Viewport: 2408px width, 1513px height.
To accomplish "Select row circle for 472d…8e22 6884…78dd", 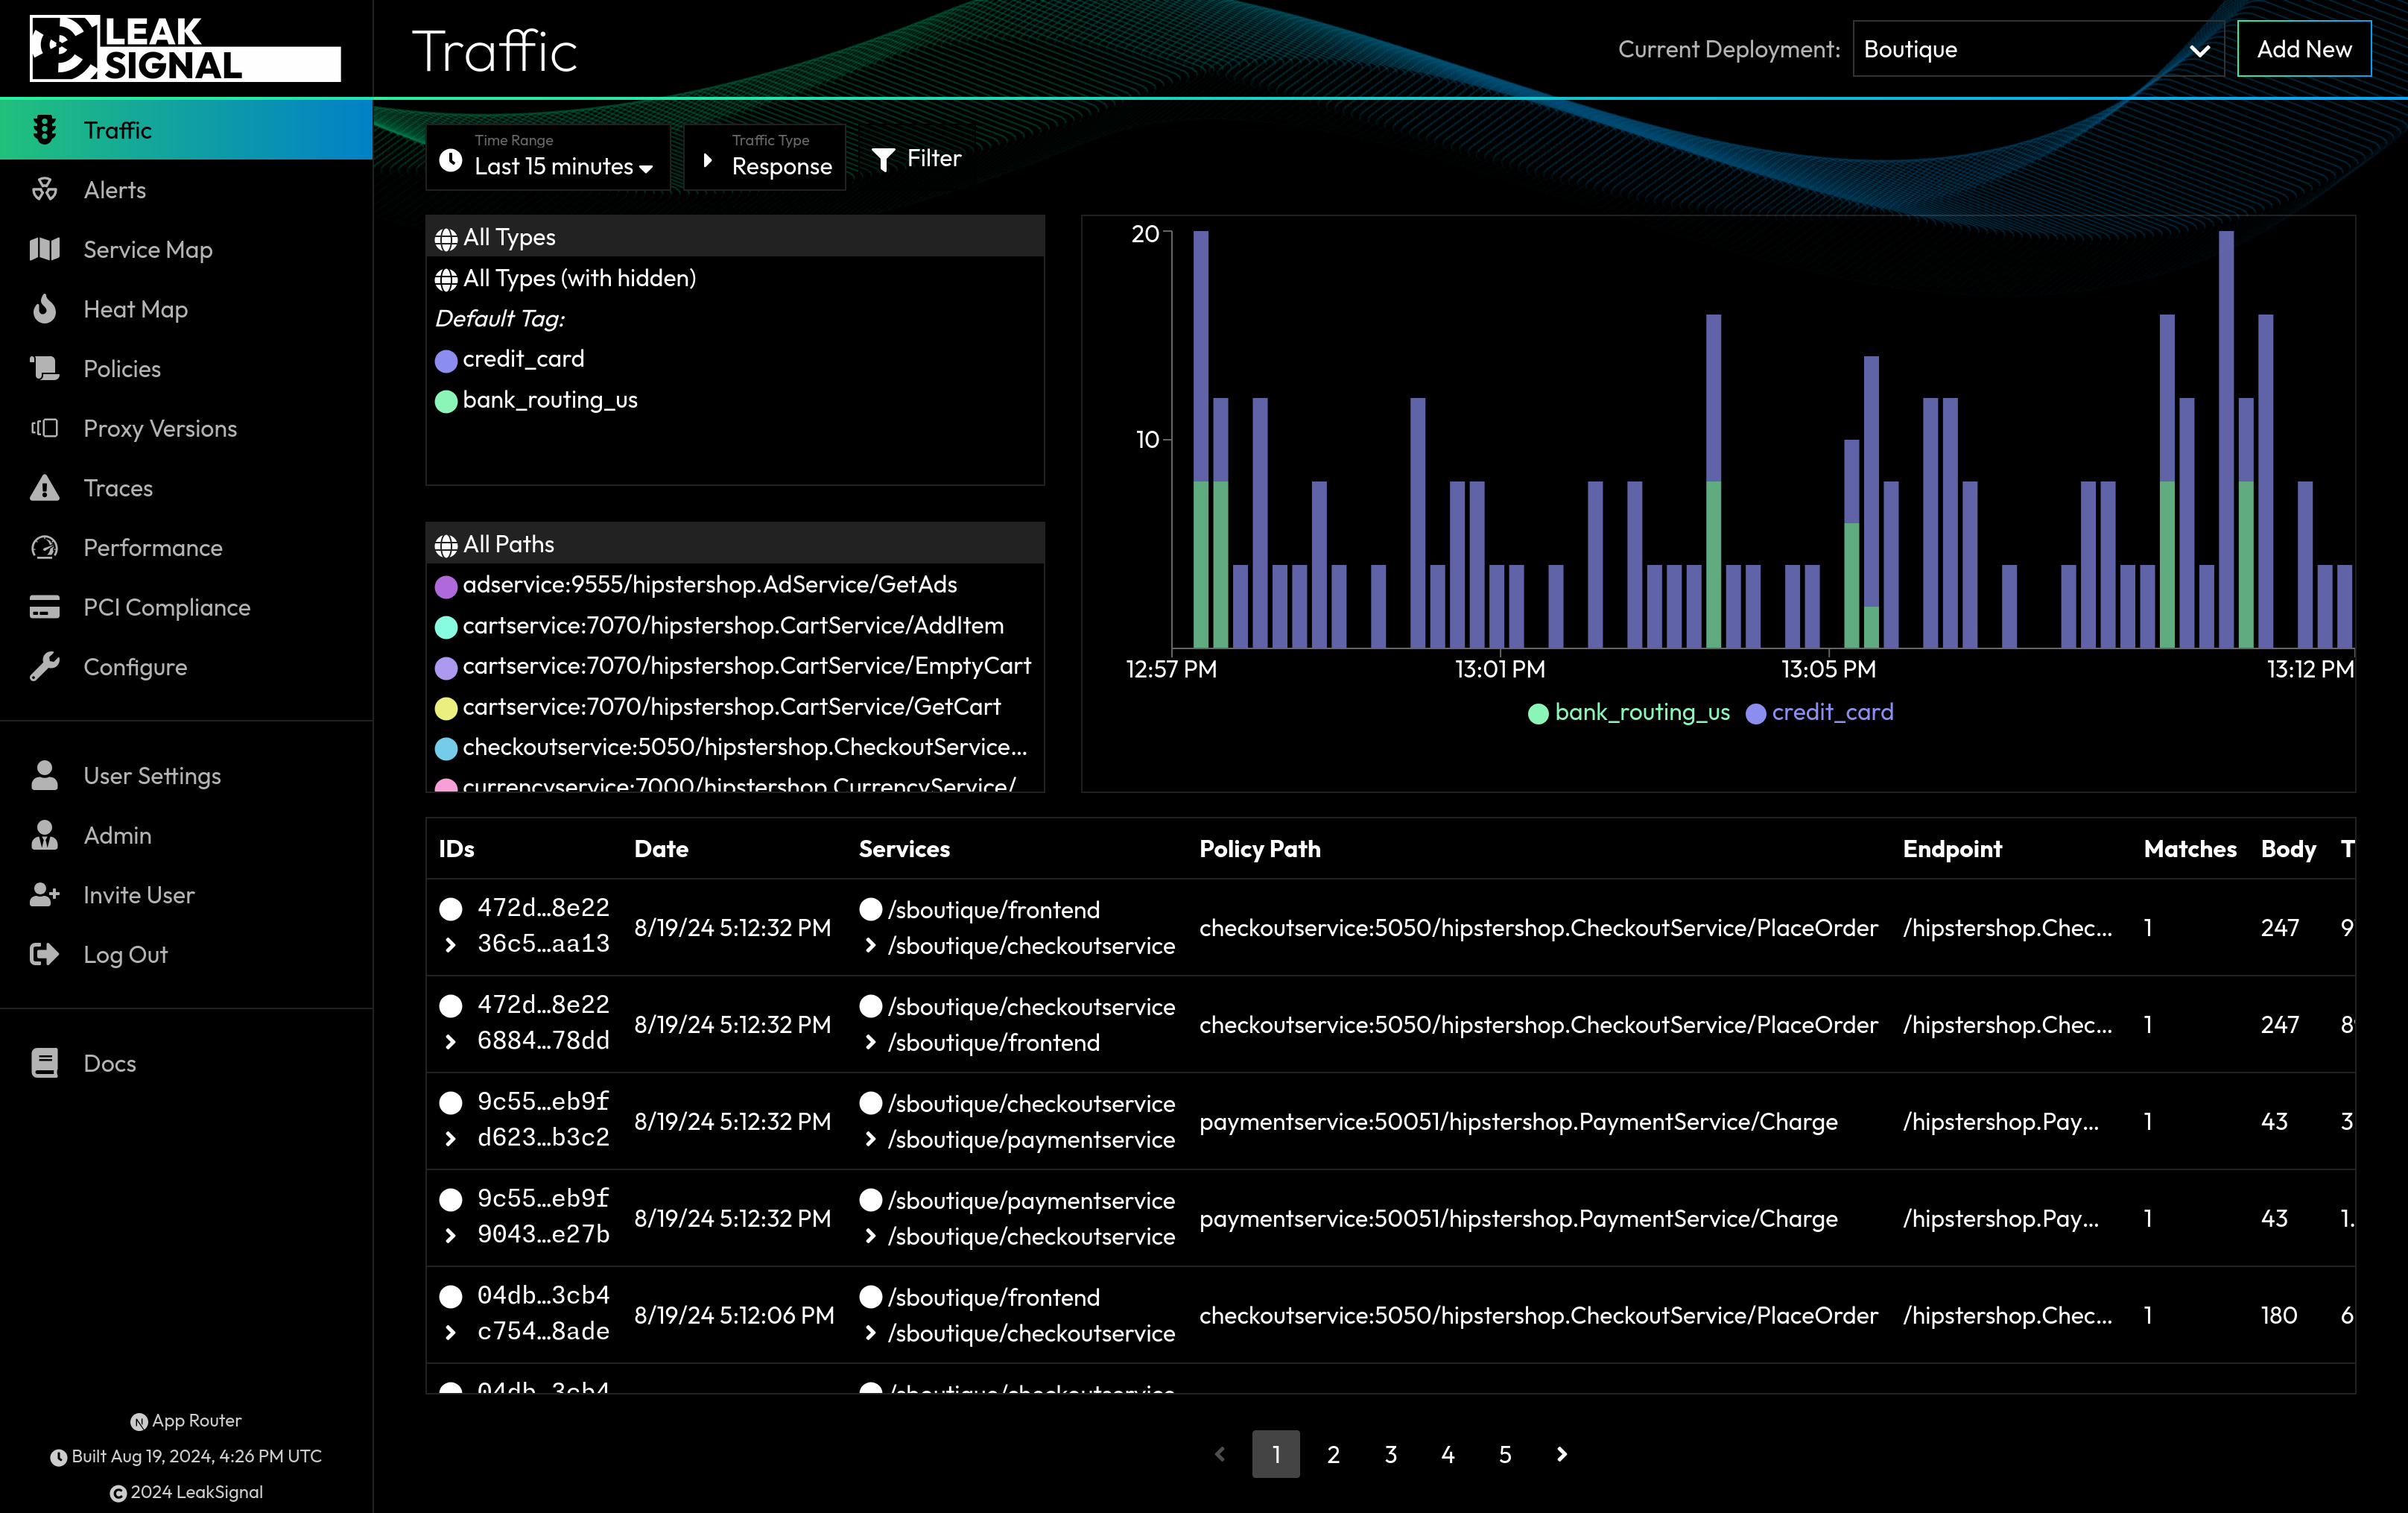I will (x=451, y=1005).
